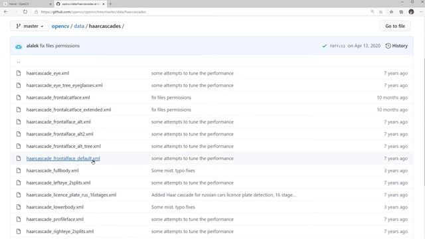This screenshot has height=239, width=425.
Task: Click alalek's avatar icon
Action: (19, 46)
